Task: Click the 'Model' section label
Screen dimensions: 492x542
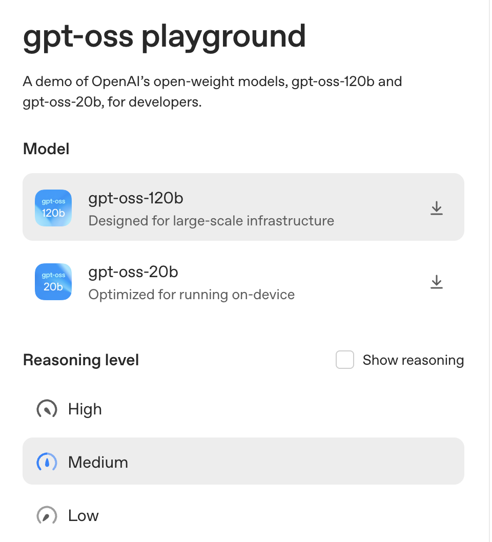Action: (46, 149)
